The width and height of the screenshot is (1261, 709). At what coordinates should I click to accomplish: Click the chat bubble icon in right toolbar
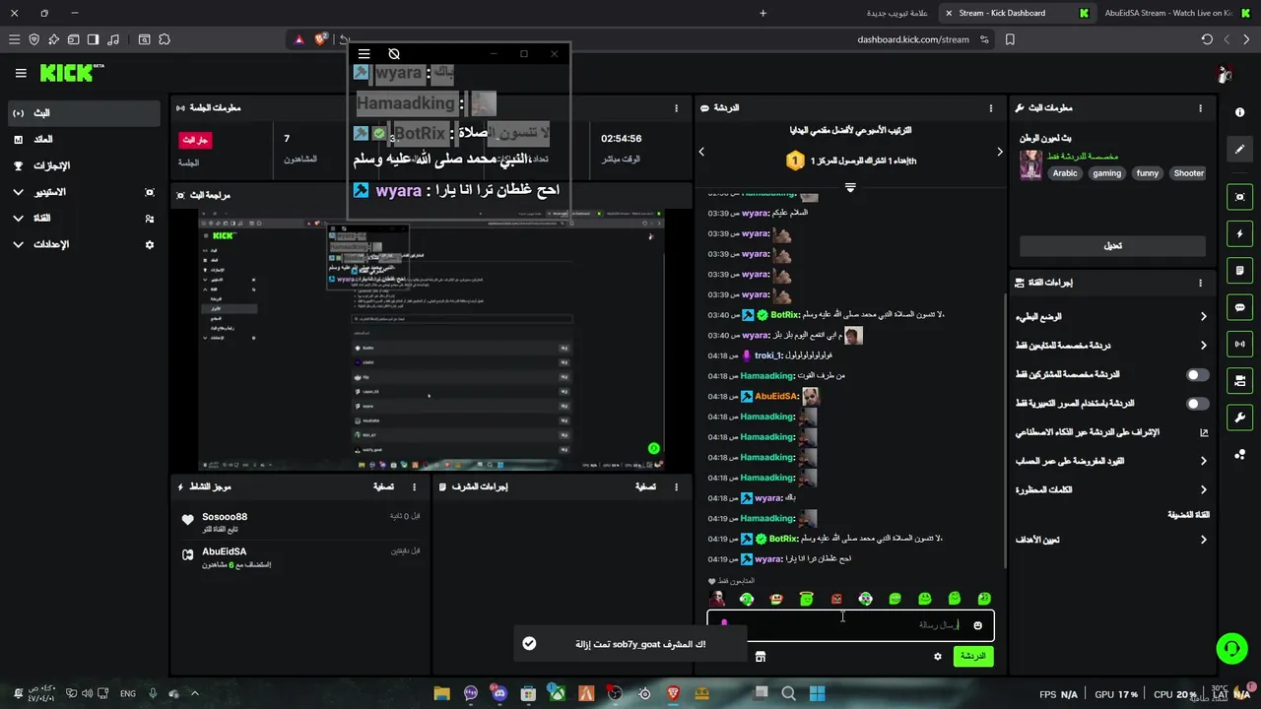tap(1239, 307)
